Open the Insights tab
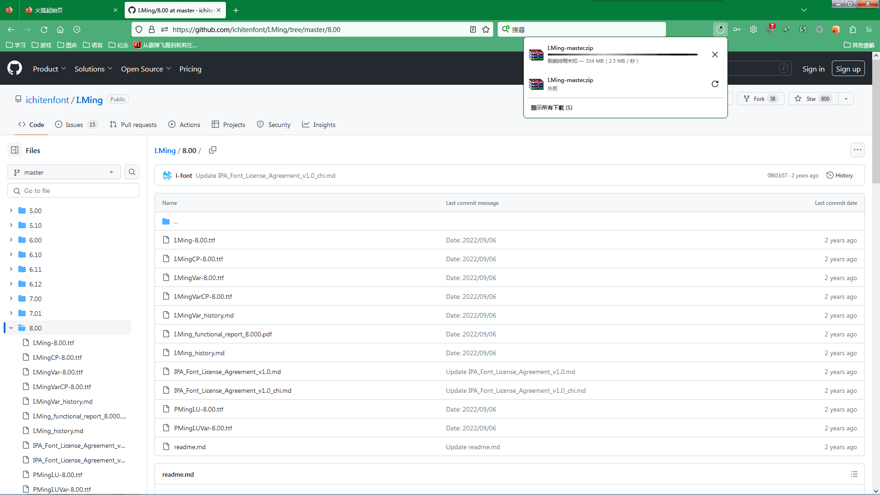880x495 pixels. click(x=319, y=125)
